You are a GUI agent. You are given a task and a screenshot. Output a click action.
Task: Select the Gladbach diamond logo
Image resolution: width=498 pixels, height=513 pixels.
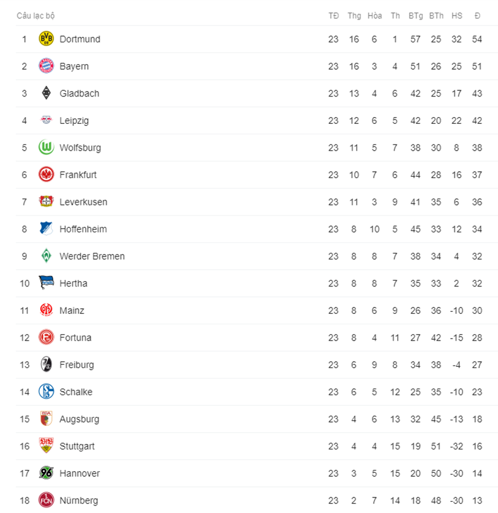pyautogui.click(x=46, y=93)
